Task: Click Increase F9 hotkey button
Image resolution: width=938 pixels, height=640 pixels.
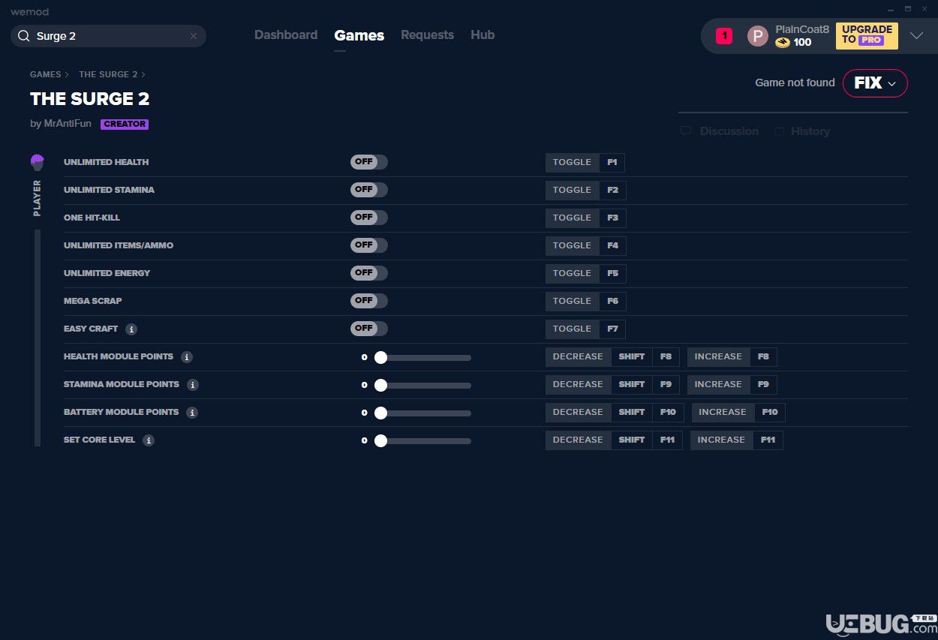Action: (x=732, y=384)
